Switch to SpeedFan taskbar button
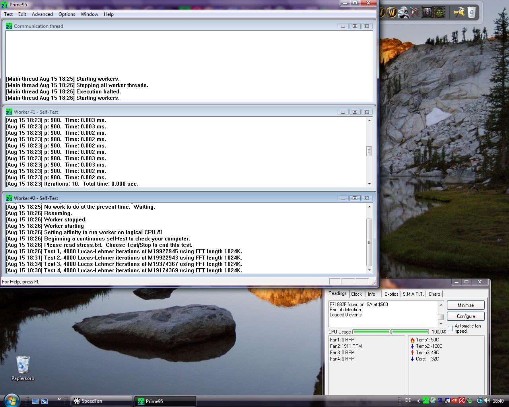Image resolution: width=509 pixels, height=407 pixels. [x=102, y=401]
